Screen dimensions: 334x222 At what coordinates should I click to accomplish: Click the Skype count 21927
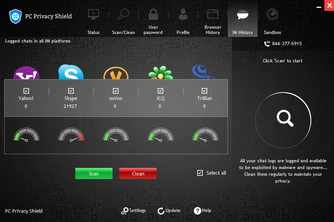coord(70,106)
